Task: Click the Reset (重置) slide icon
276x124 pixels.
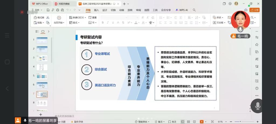Action: click(x=93, y=18)
